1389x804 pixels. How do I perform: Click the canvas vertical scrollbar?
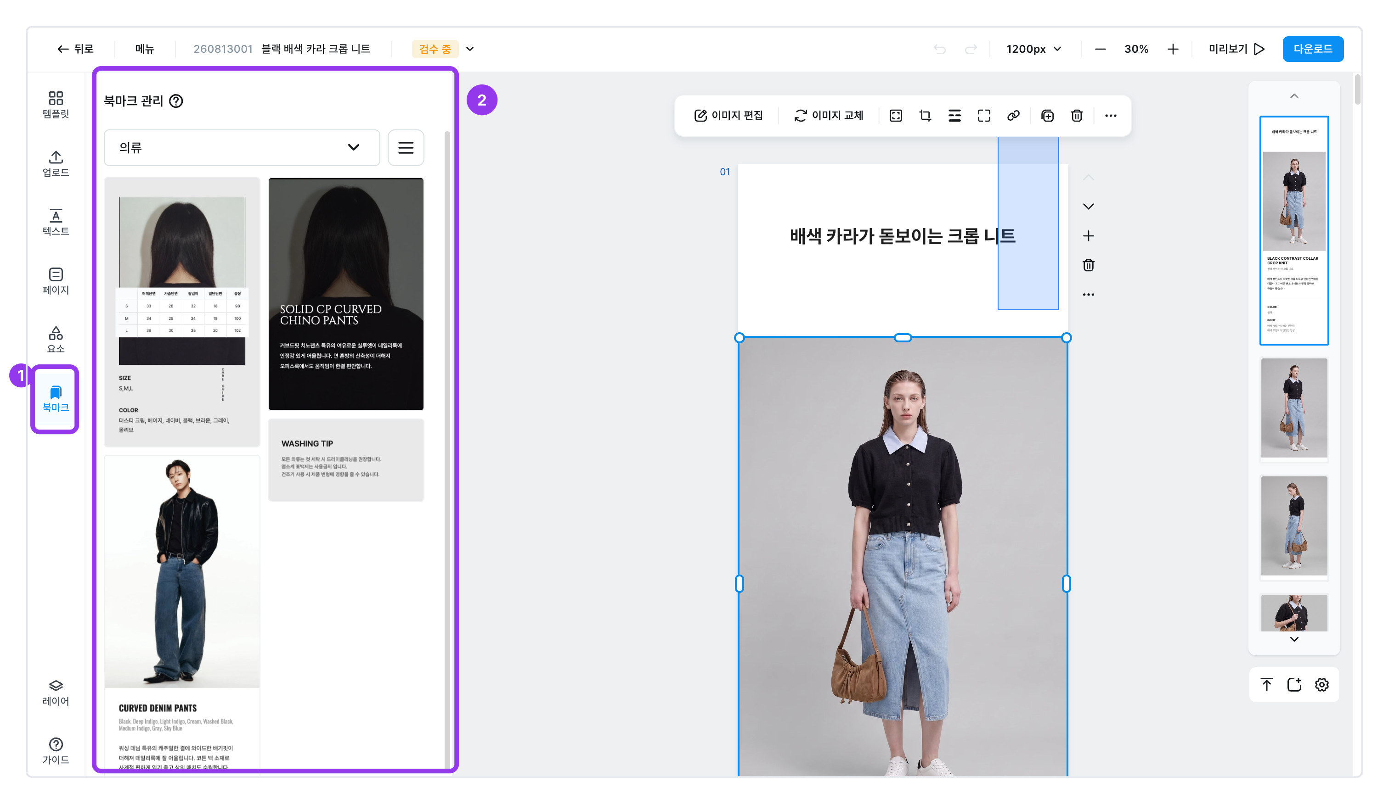pos(1357,89)
